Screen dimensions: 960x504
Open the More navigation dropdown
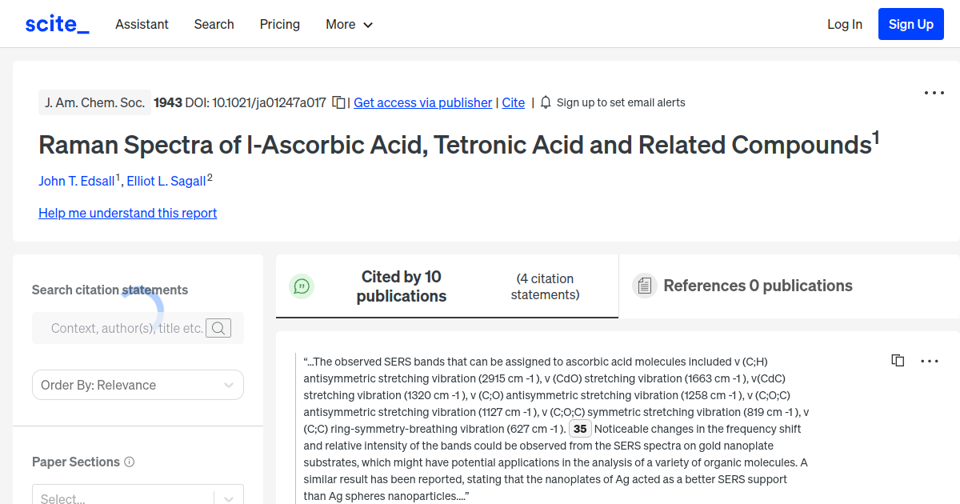pos(349,24)
